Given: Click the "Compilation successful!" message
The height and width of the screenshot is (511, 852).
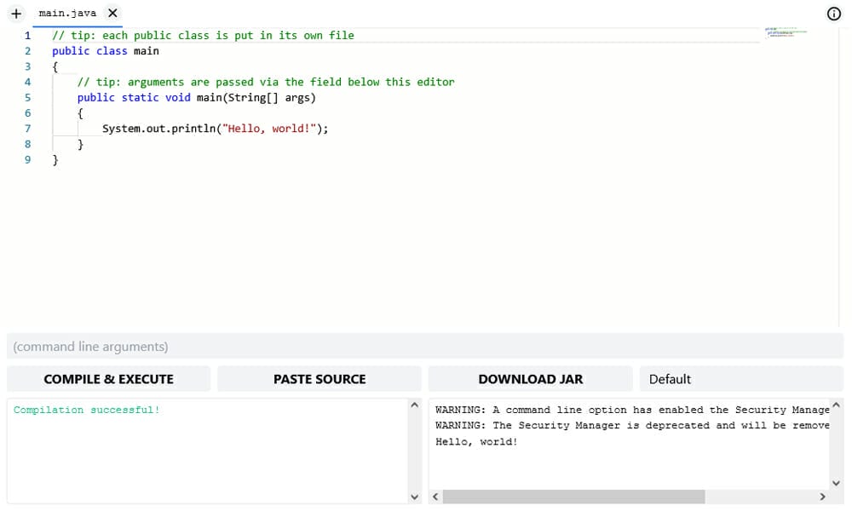Looking at the screenshot, I should [x=86, y=410].
